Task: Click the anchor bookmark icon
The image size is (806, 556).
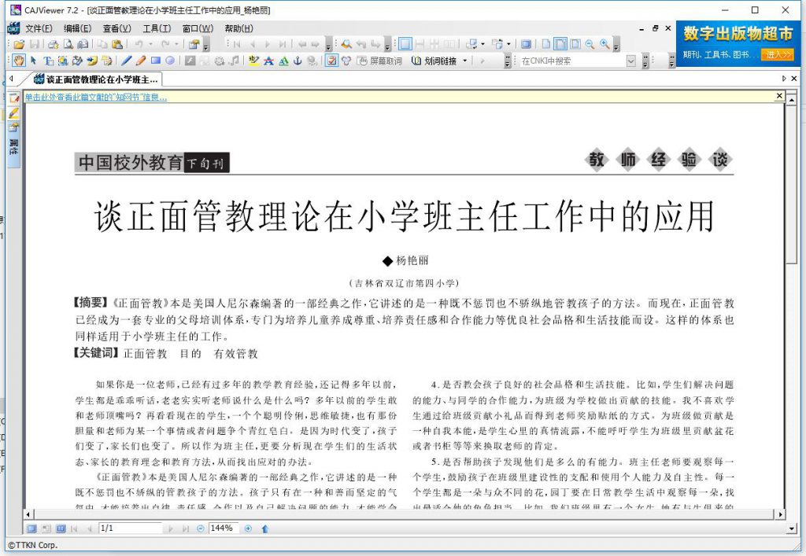Action: (x=298, y=61)
